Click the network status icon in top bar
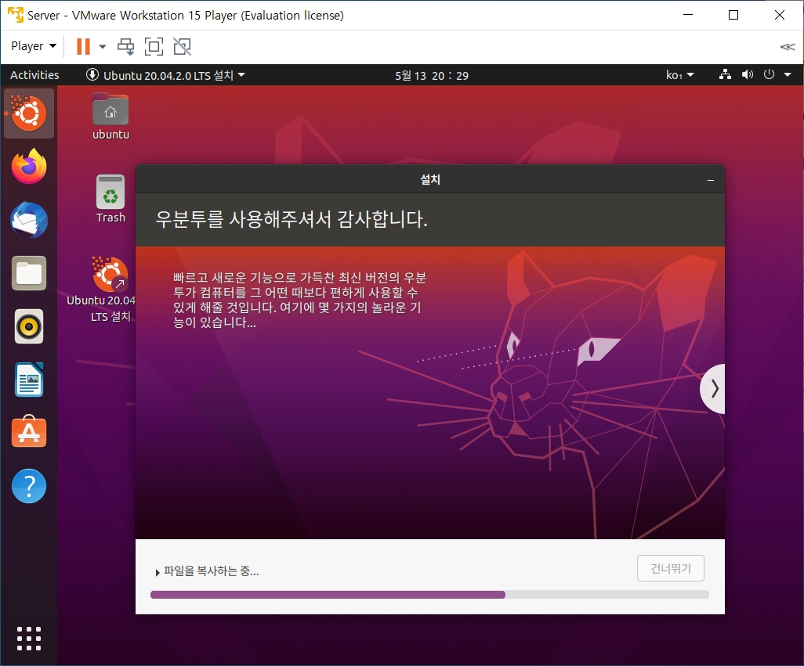 click(725, 75)
